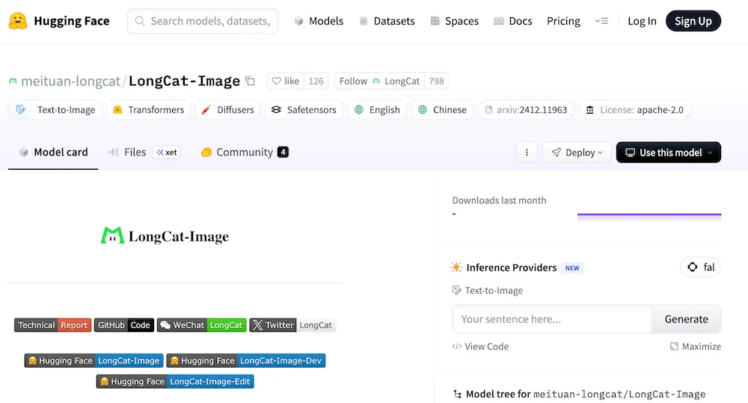
Task: Open the WeChat LongCat badge
Action: click(x=201, y=325)
